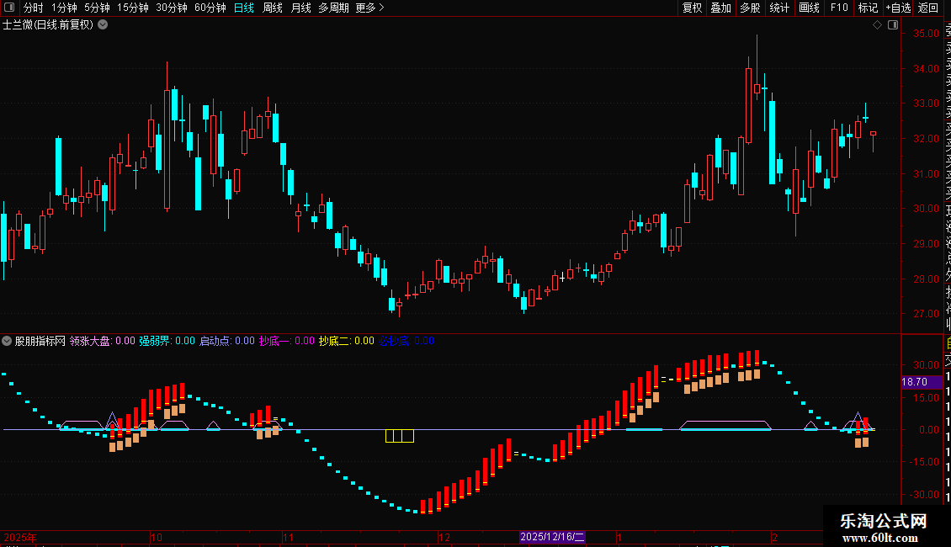Screen dimensions: 951x547
Task: Toggle the right side panel icon
Action: 893,24
